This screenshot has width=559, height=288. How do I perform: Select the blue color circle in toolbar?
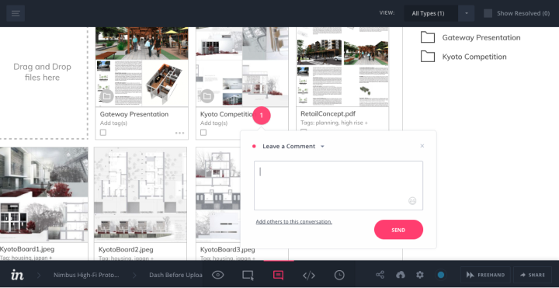pos(441,275)
